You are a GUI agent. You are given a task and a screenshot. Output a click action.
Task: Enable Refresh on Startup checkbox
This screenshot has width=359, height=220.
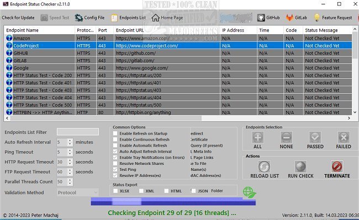pos(115,133)
